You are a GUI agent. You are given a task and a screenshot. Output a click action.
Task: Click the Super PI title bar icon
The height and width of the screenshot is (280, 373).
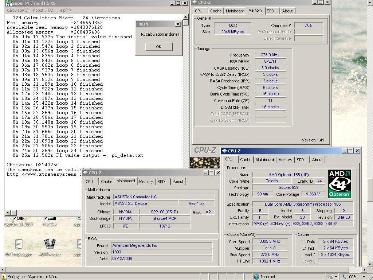point(8,3)
